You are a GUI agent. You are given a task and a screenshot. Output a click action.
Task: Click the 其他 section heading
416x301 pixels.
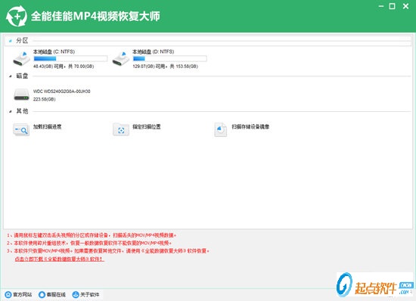click(22, 111)
